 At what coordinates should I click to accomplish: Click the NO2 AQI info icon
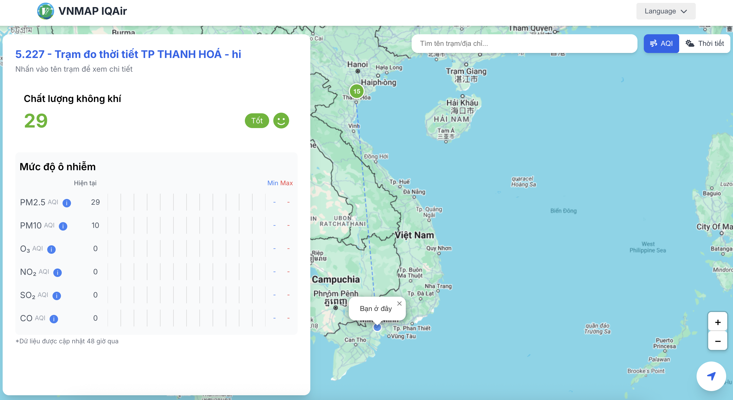(x=58, y=272)
